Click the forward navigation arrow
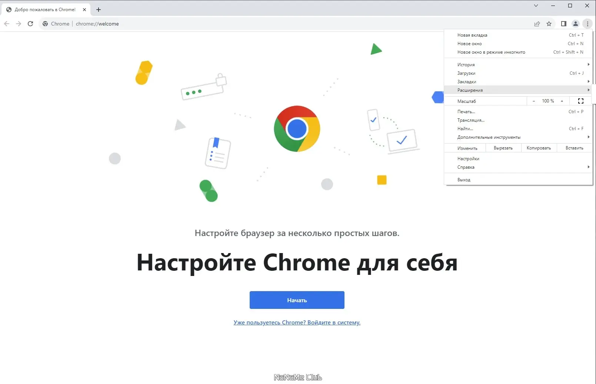 click(19, 24)
